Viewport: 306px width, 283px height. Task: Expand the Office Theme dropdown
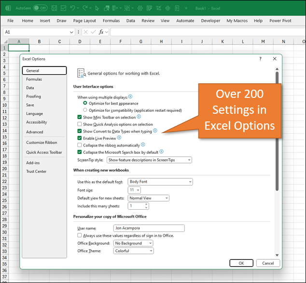(134, 251)
